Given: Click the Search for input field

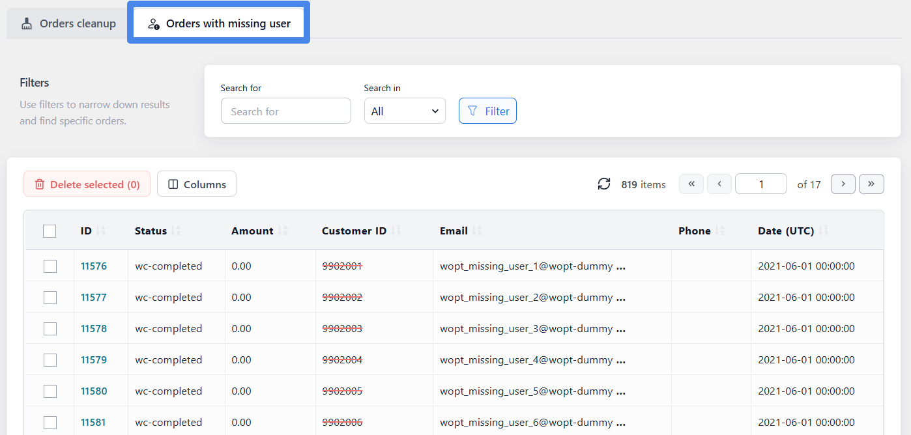Looking at the screenshot, I should (x=286, y=111).
